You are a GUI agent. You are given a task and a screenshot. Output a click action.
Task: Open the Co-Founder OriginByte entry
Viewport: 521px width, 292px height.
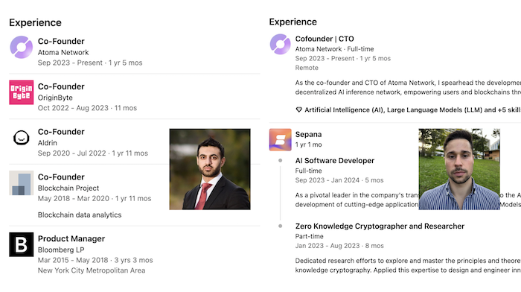coord(61,86)
